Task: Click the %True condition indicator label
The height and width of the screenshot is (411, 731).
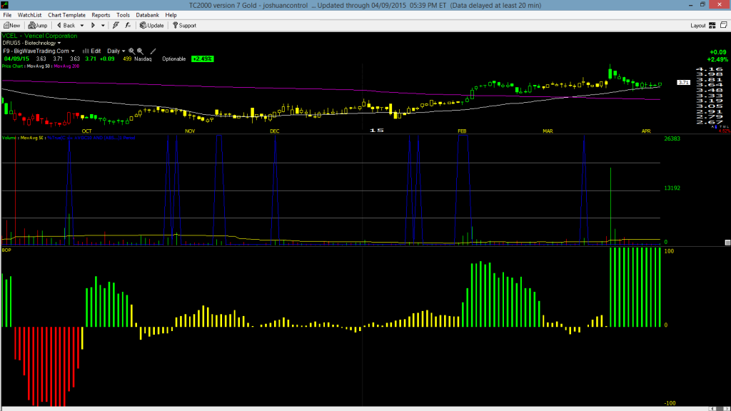Action: (x=91, y=138)
